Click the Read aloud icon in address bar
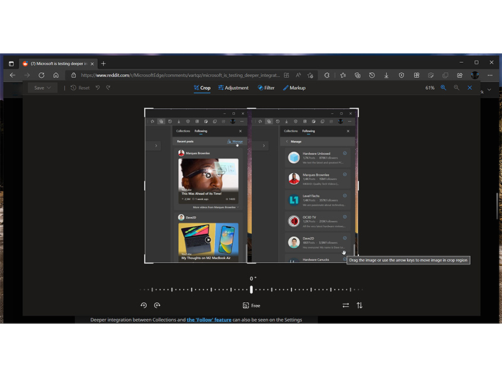The height and width of the screenshot is (377, 502). [x=299, y=75]
